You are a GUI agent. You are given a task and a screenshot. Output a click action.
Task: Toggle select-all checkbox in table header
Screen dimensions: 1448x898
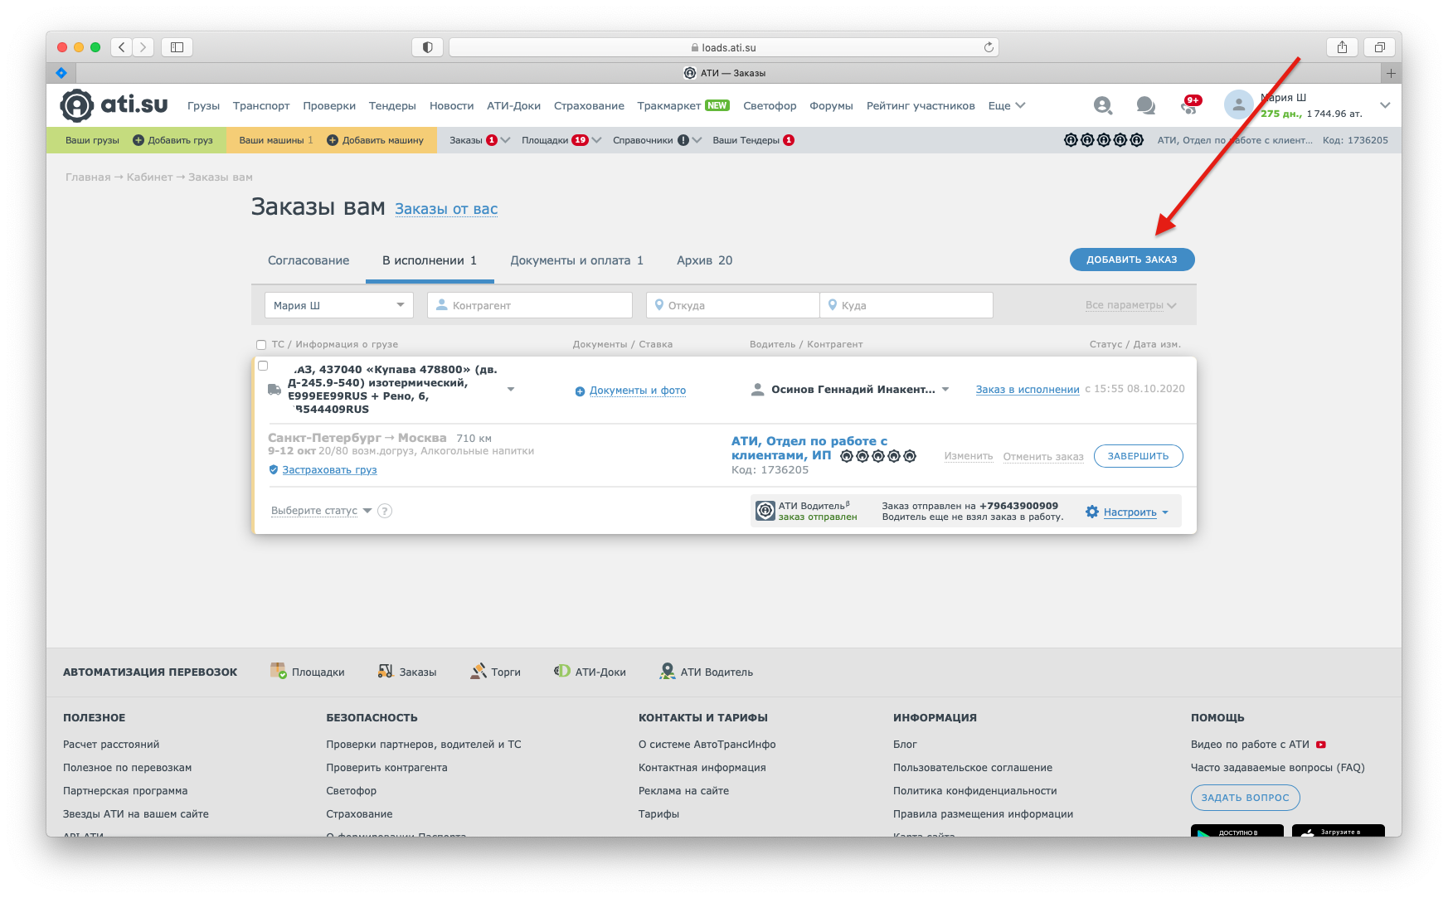[261, 345]
